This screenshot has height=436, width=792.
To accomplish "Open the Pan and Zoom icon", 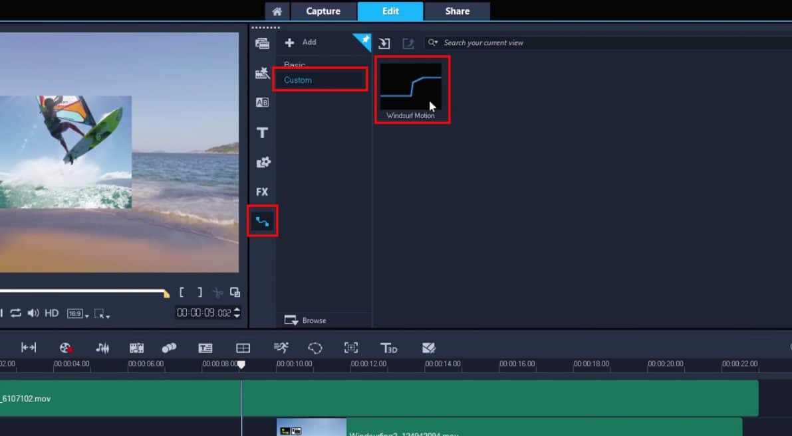I will pyautogui.click(x=351, y=347).
